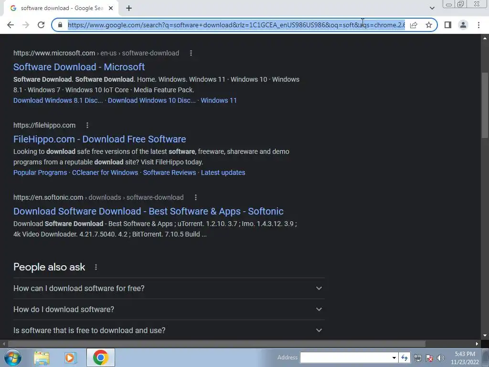Viewport: 489px width, 367px height.
Task: Click the address bar URL field
Action: [236, 25]
